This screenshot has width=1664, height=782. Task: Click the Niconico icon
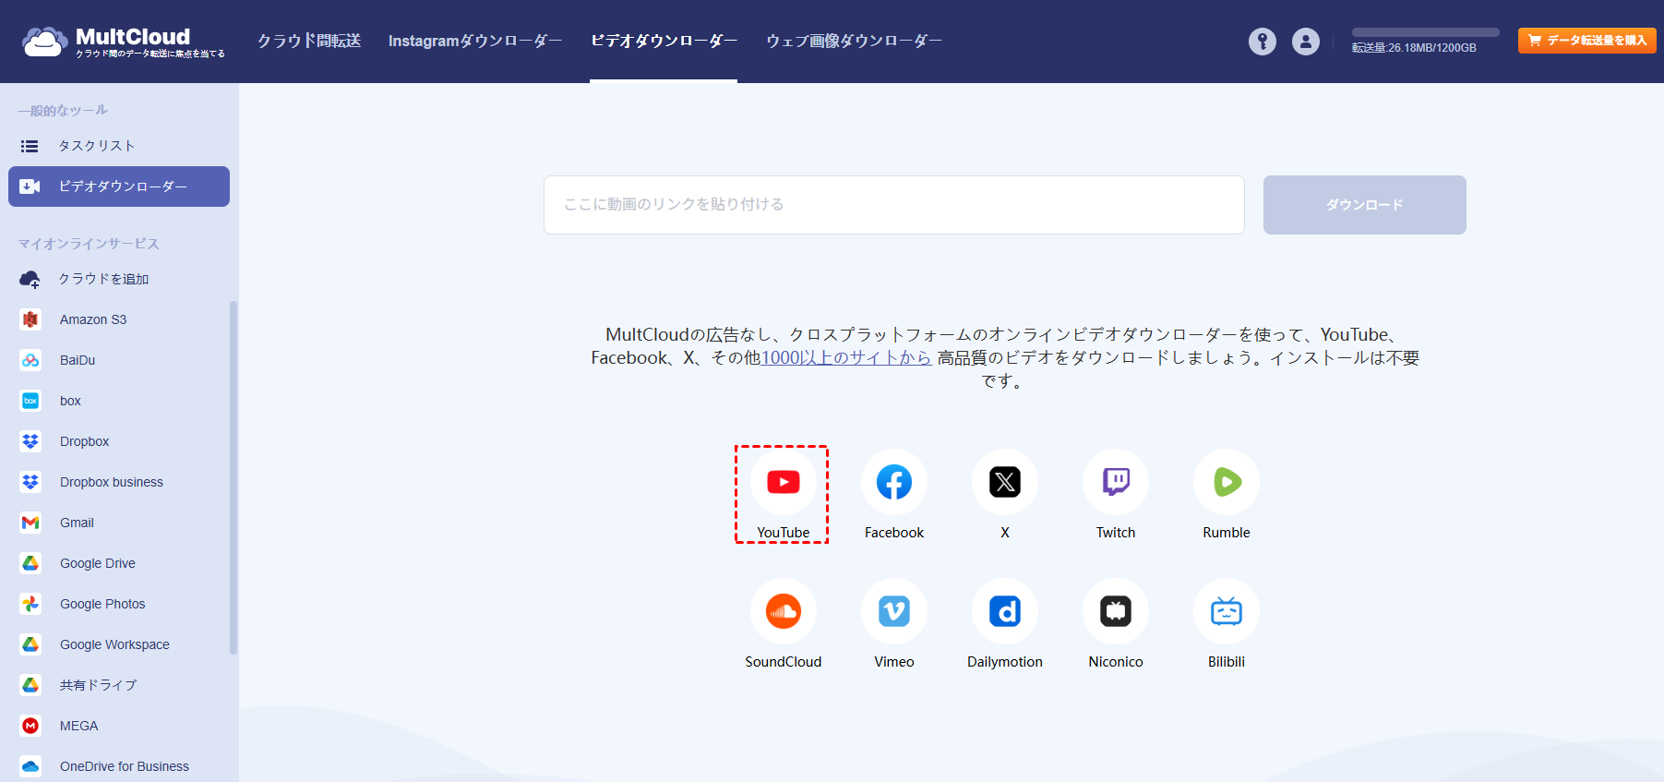click(1115, 611)
